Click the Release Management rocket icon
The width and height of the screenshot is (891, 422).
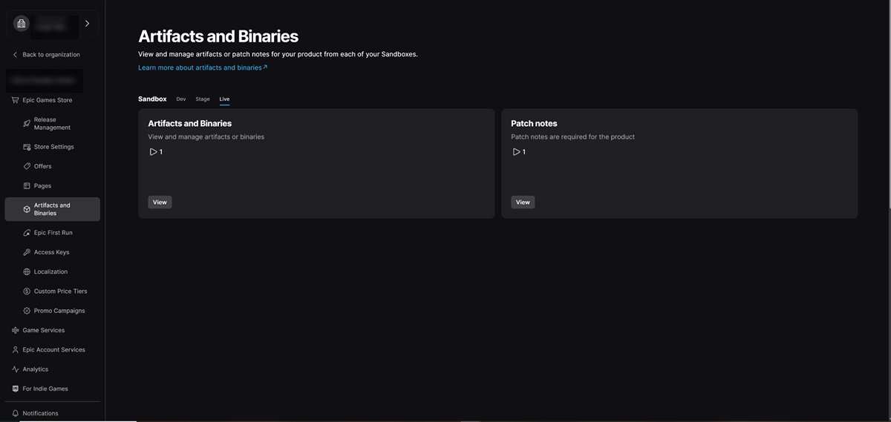click(27, 123)
